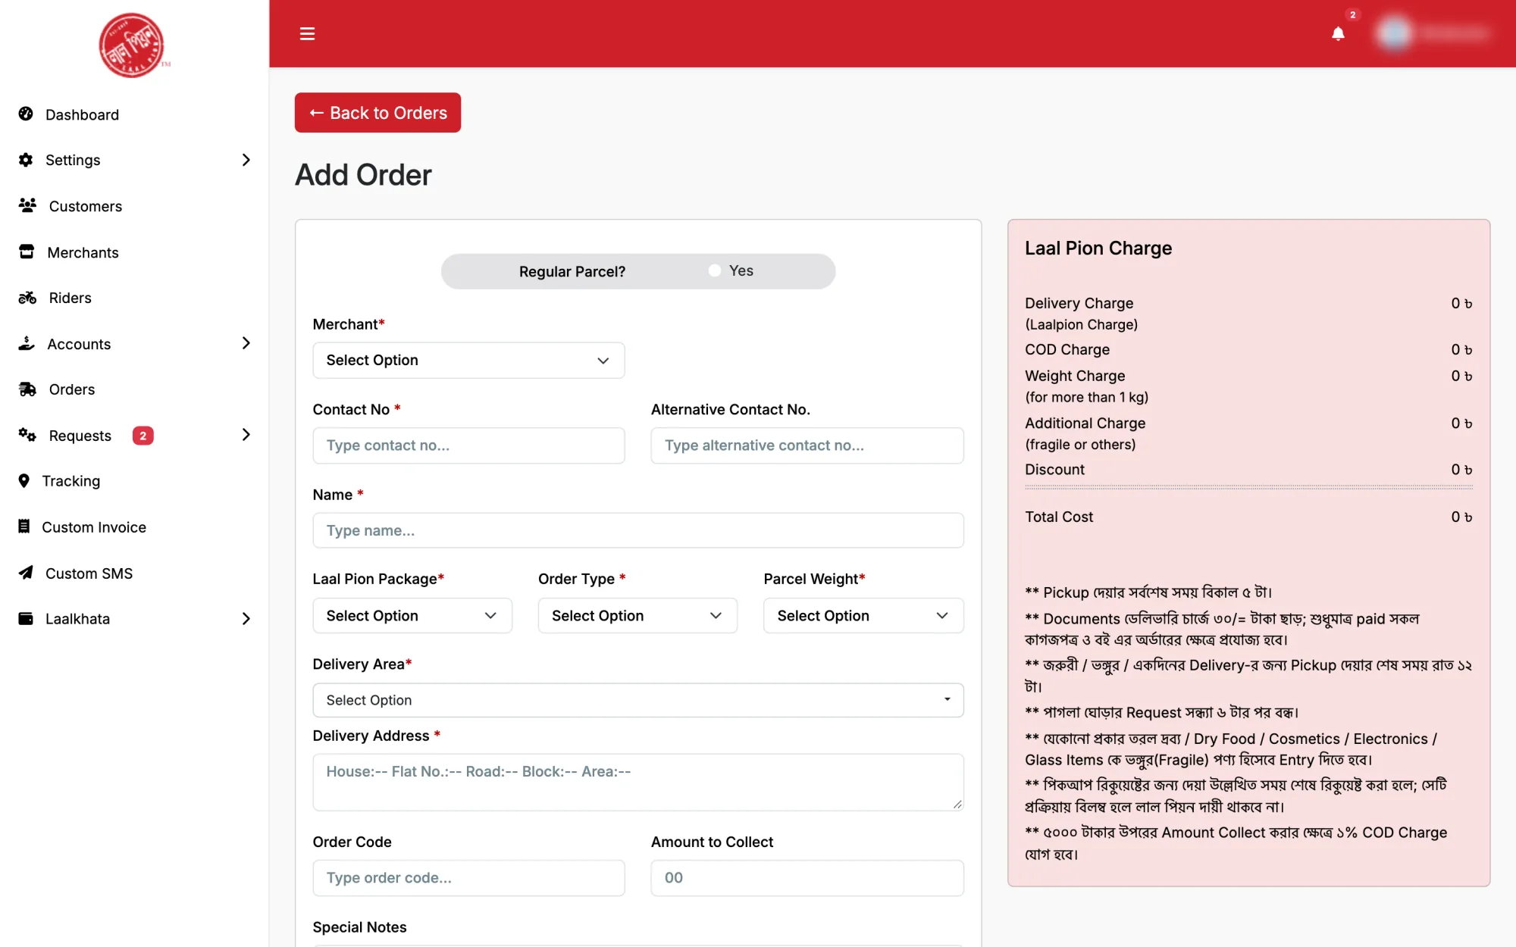Focus the Order Code field
This screenshot has width=1516, height=947.
[468, 877]
